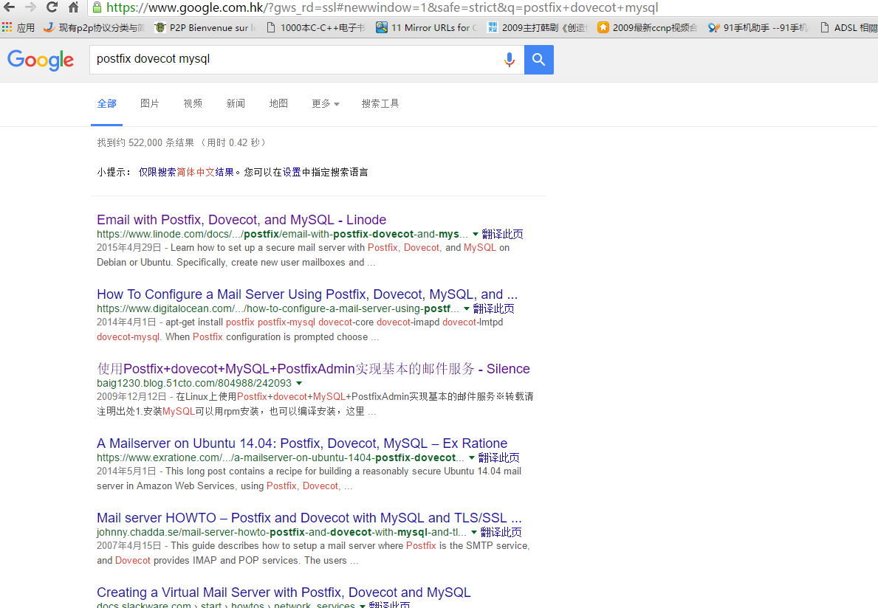Open A Mailserver on Ubuntu 14.04 result

coord(302,443)
